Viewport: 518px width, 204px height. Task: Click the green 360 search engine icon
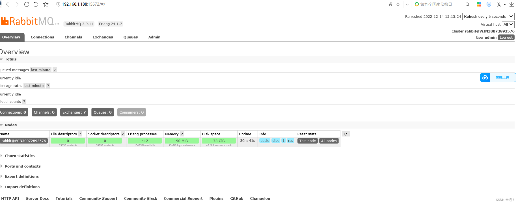pyautogui.click(x=417, y=4)
